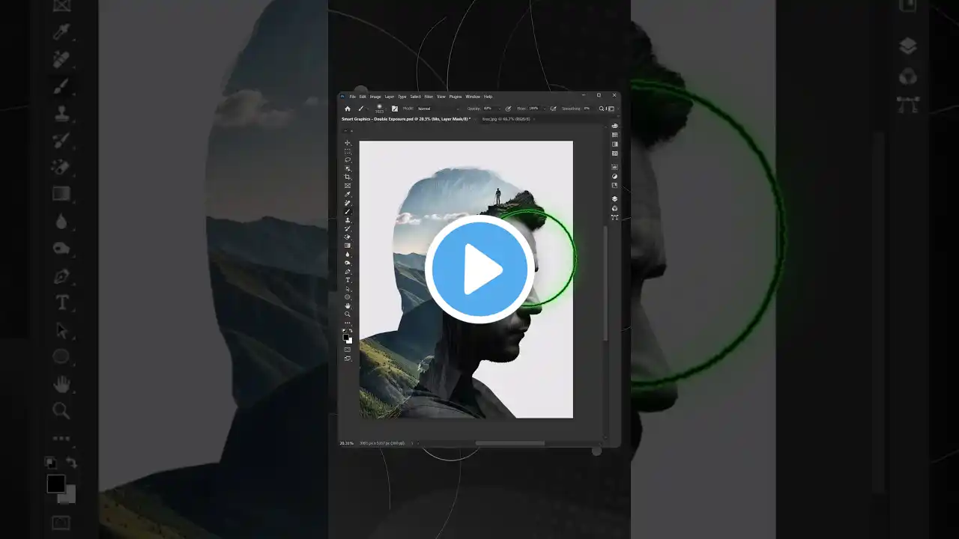The width and height of the screenshot is (959, 539).
Task: Open the Window menu
Action: pyautogui.click(x=473, y=97)
